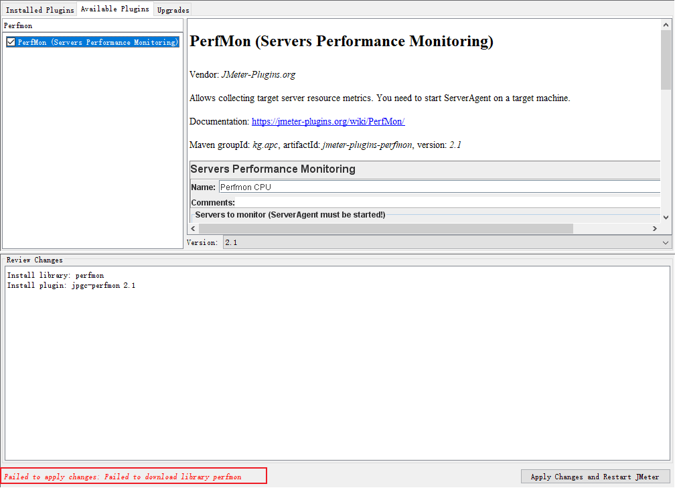
Task: Click the description pane scroll down arrow
Action: pyautogui.click(x=666, y=218)
